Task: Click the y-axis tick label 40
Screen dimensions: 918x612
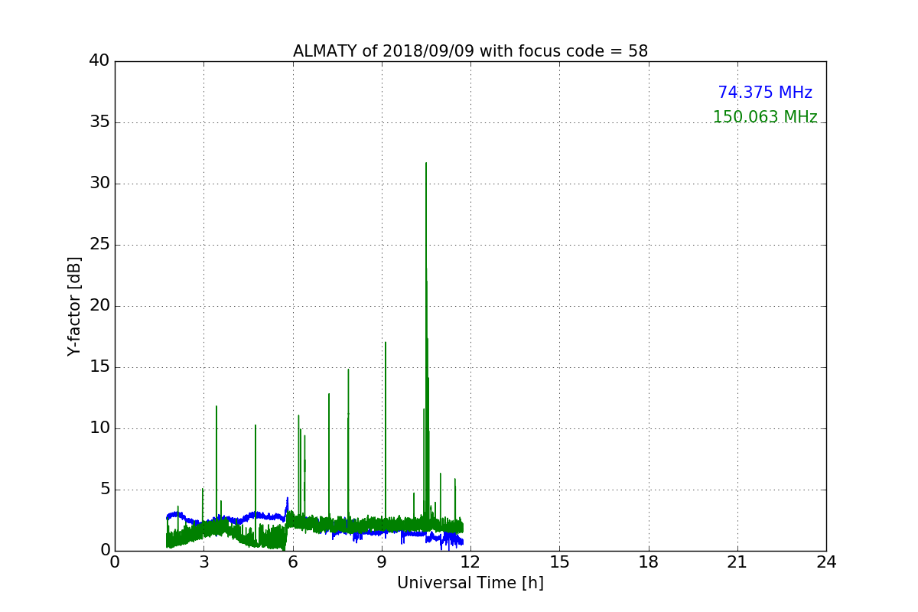Action: click(99, 61)
